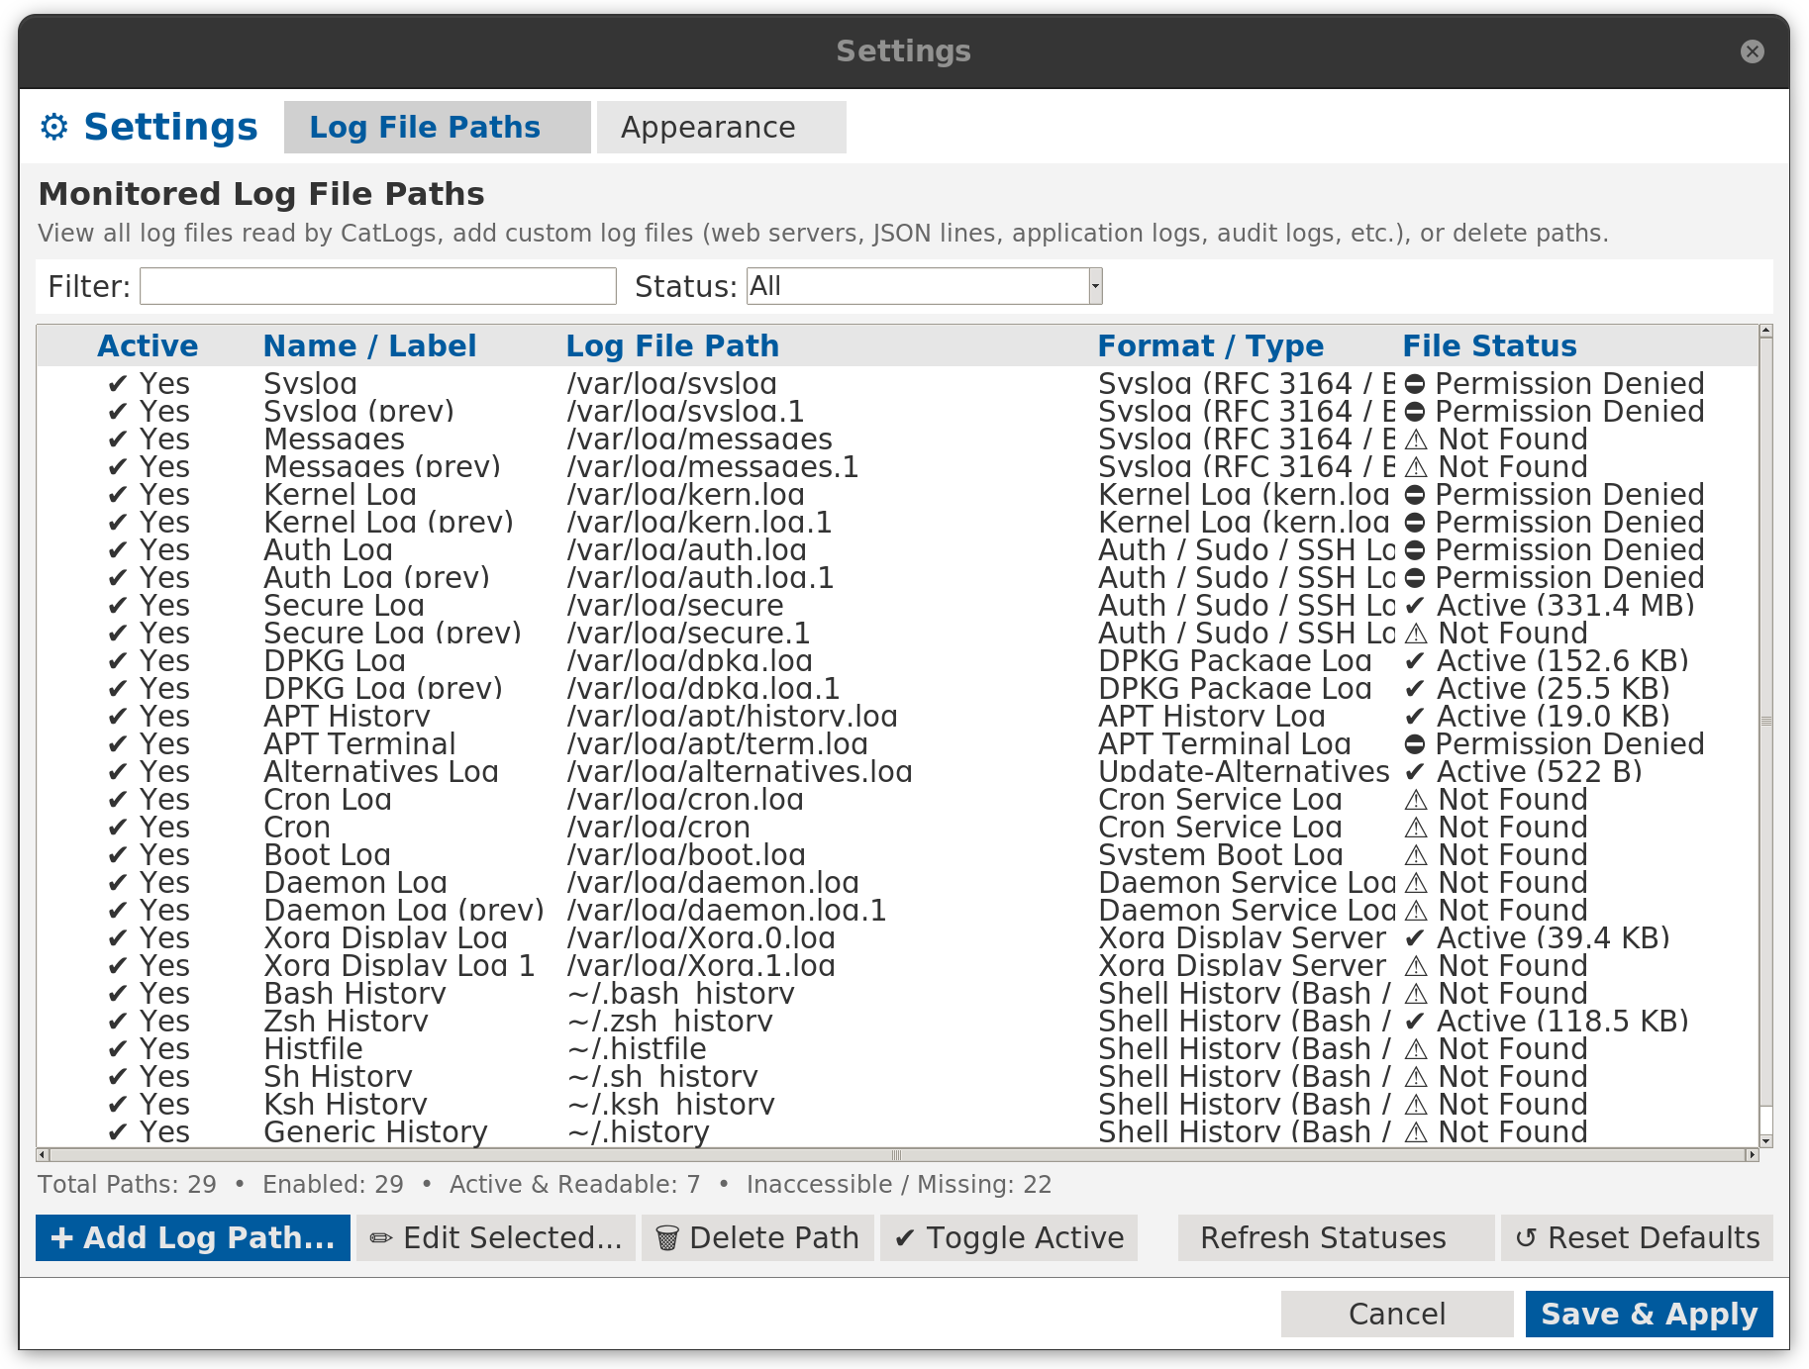Click the gear icon beside Settings heading

point(53,127)
